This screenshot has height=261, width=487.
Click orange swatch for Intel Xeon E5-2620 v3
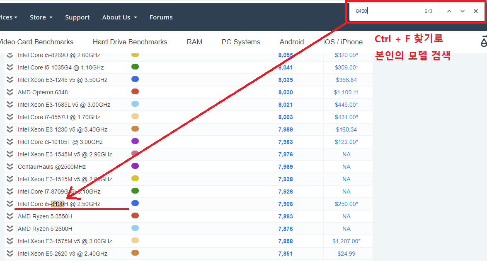(135, 253)
